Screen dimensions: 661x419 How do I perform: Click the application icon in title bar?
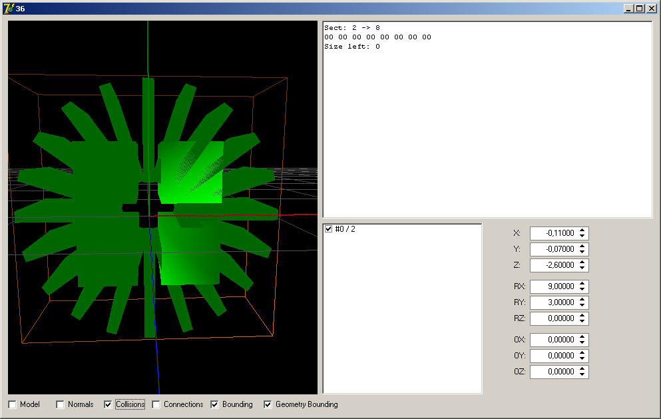(9, 9)
